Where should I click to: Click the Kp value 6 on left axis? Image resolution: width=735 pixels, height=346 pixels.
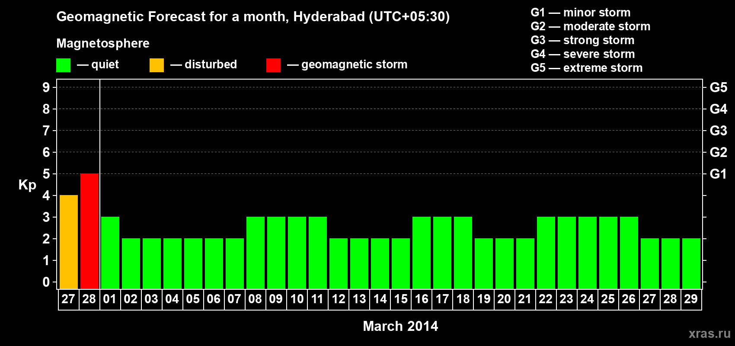(x=46, y=152)
